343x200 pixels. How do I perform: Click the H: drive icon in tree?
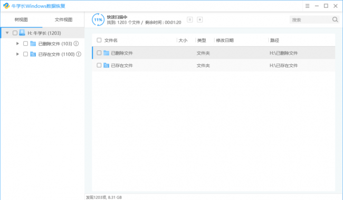coord(22,33)
